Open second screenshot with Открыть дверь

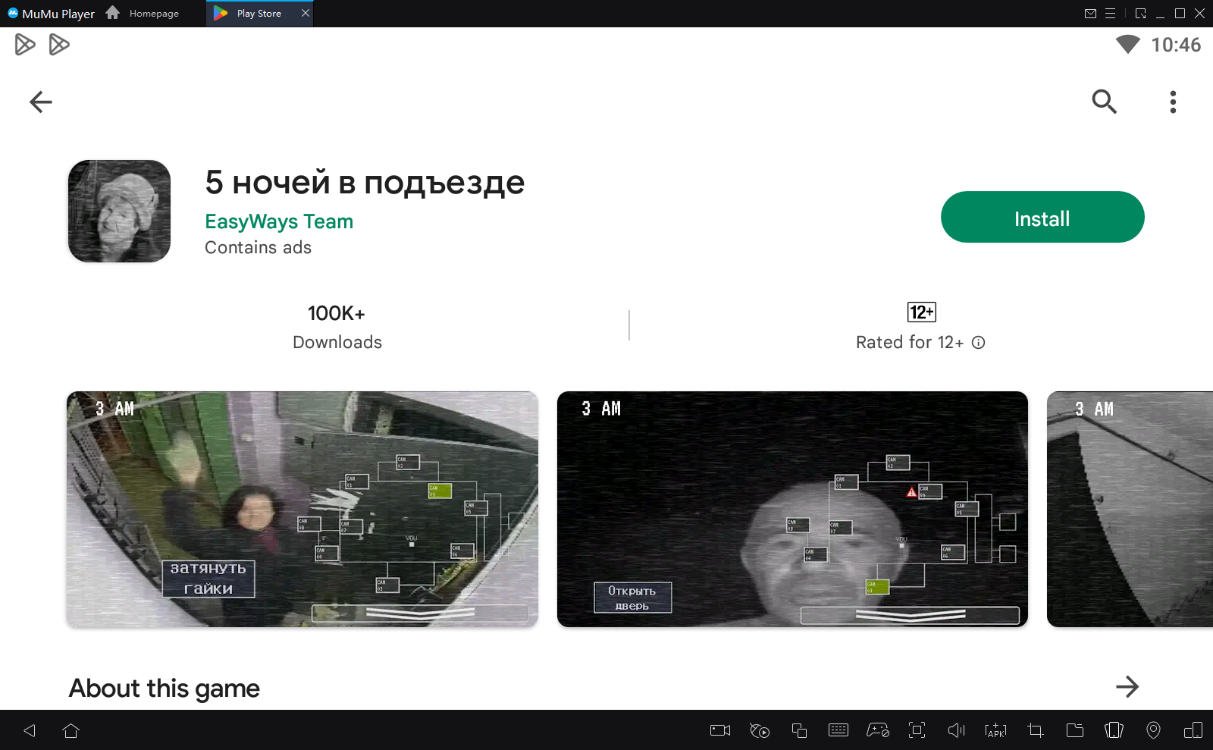792,509
